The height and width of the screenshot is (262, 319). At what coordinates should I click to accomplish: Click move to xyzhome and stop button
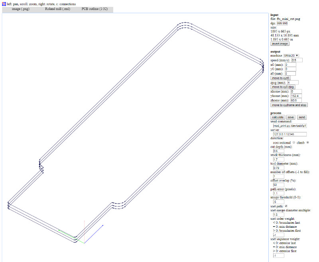[289, 105]
